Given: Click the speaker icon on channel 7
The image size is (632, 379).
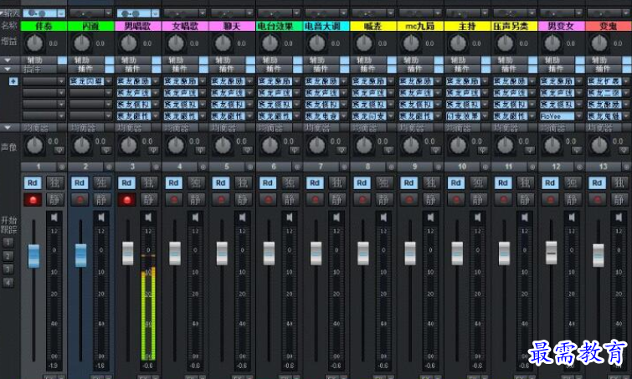Looking at the screenshot, I should [x=337, y=218].
